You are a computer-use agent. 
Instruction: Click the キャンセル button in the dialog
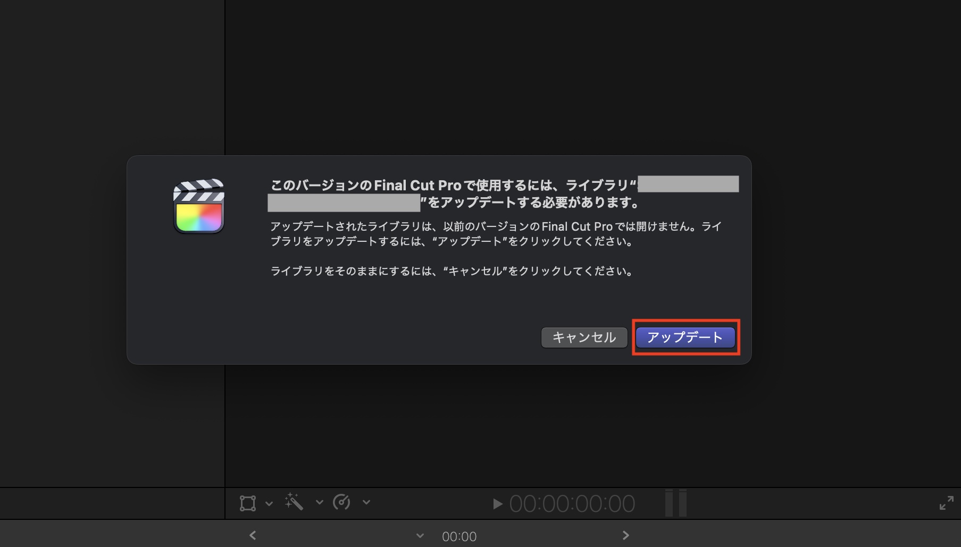[x=584, y=337]
